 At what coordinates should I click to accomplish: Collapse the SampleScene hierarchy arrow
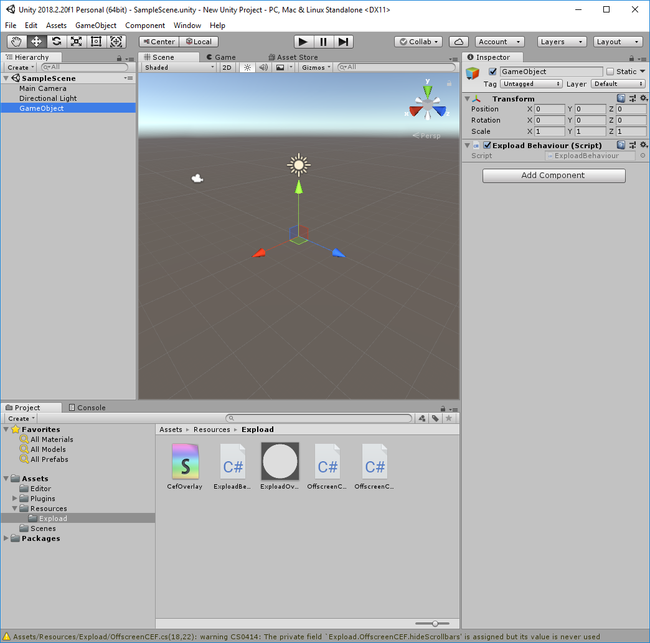coord(6,78)
